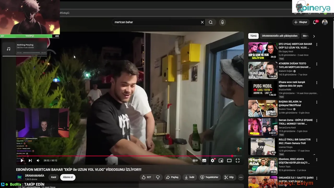Open the player settings gear
This screenshot has height=188, width=334.
tap(213, 161)
